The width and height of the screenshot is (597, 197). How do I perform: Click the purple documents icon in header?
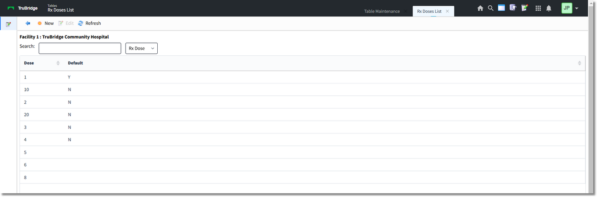[x=513, y=8]
